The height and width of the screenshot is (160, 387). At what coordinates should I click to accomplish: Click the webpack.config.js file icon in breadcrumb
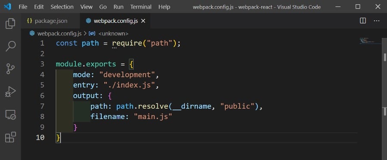32,33
